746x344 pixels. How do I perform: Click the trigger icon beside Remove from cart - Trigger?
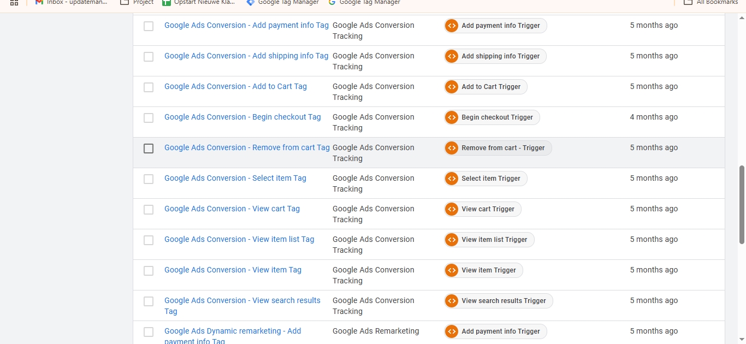click(x=452, y=148)
